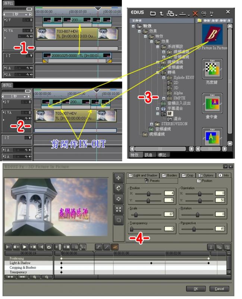242x299 pixels.
Task: Click the Scale slider handle
Action: point(136,215)
